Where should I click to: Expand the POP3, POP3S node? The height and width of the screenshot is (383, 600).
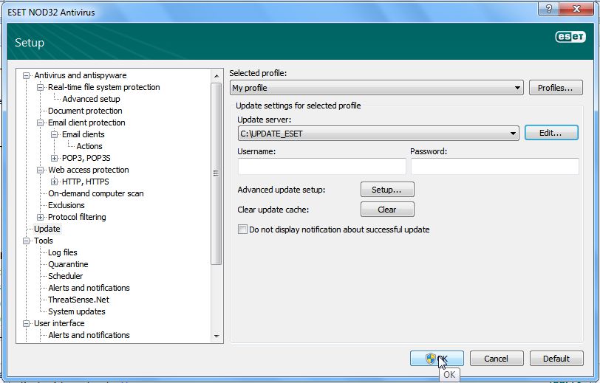[x=55, y=158]
